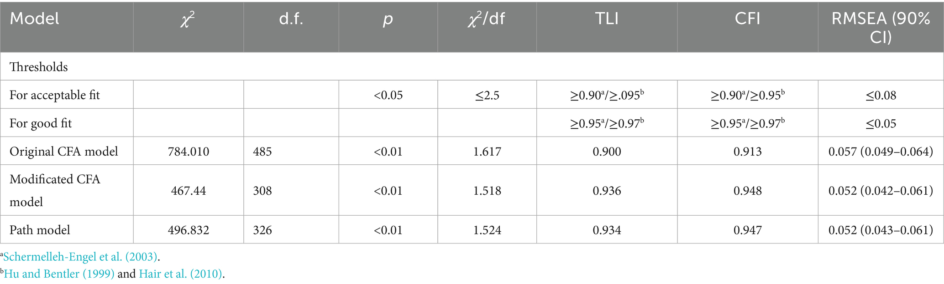Click the RMSEA (90% CI) header cell
Screen dimensions: 944x284
[x=881, y=27]
